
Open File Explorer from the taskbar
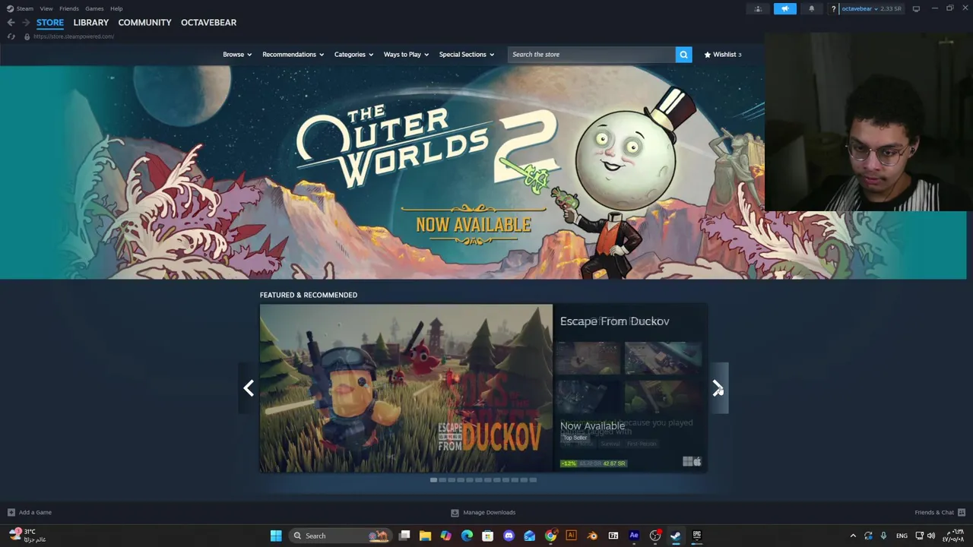(x=425, y=536)
